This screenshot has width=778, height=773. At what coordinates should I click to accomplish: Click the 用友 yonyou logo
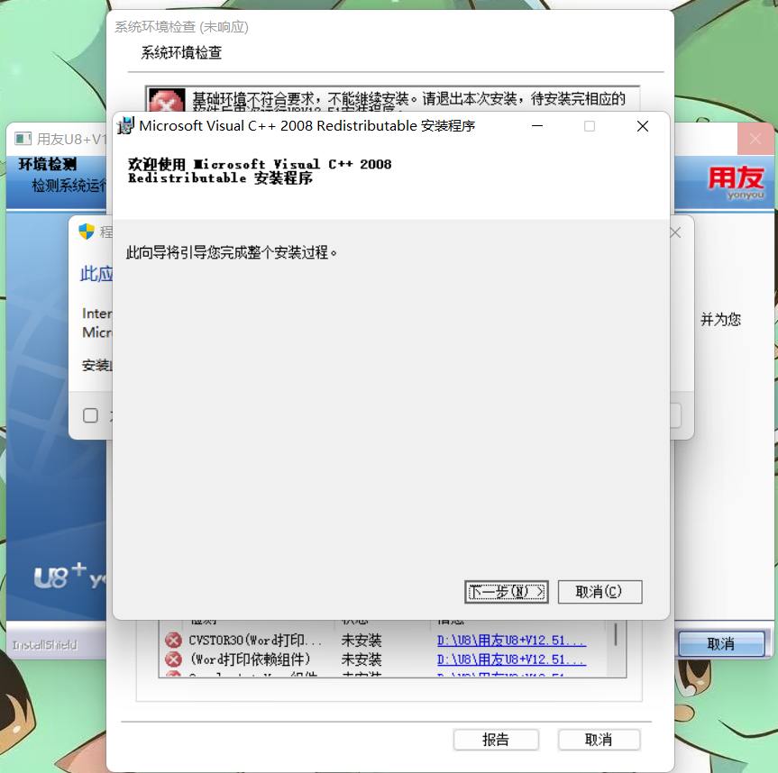click(x=736, y=183)
